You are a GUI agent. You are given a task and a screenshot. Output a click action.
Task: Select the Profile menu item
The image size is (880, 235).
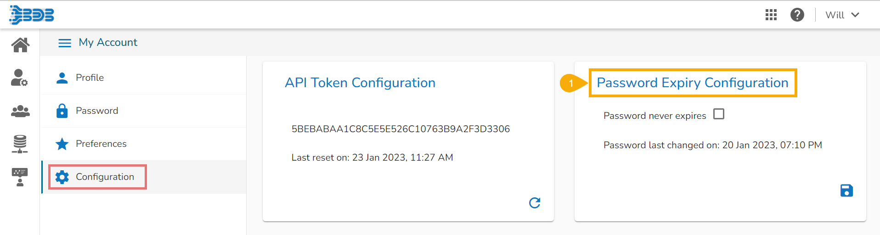90,78
